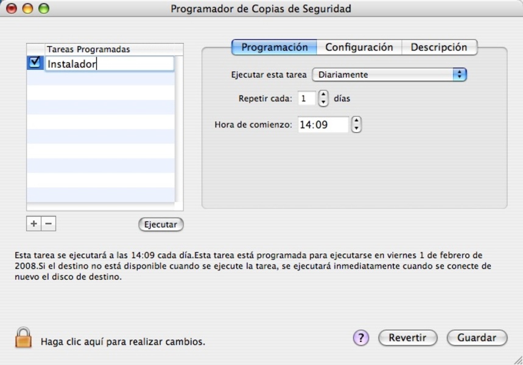The image size is (523, 365).
Task: Increase Repetir cada days with up arrow
Action: coord(323,95)
